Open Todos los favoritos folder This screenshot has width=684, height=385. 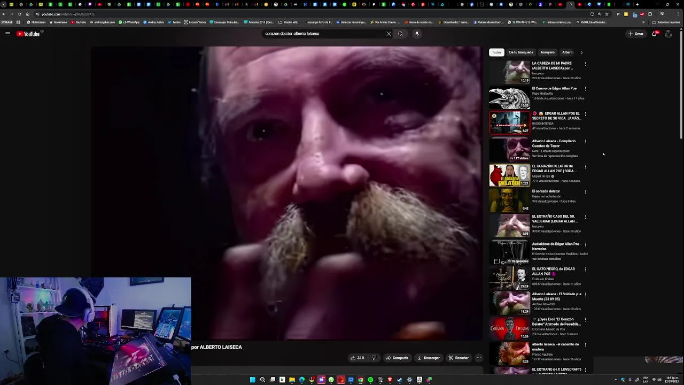pyautogui.click(x=666, y=22)
